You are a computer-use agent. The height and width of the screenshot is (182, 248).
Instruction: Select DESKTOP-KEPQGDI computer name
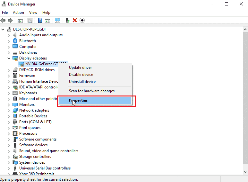[x=29, y=29]
